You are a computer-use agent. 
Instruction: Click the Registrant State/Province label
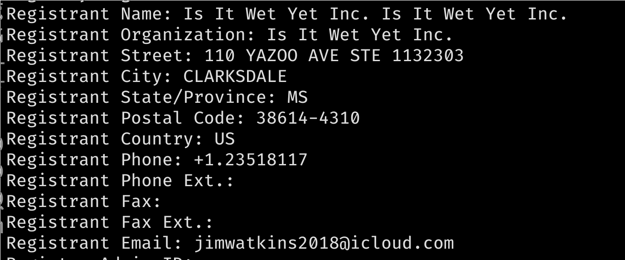(x=141, y=97)
